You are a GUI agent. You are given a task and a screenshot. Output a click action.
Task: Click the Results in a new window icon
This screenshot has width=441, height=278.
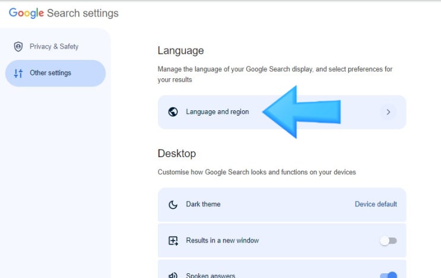[x=173, y=241]
